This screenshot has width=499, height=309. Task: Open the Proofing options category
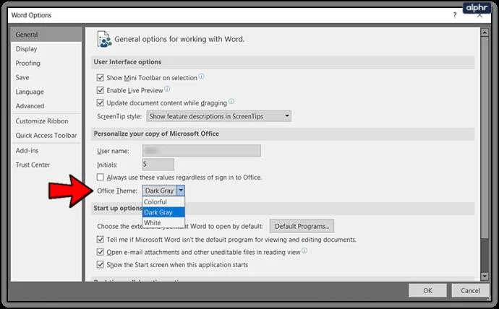click(28, 64)
